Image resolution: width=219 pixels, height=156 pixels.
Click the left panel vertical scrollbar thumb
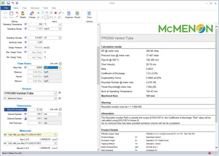pyautogui.click(x=98, y=65)
